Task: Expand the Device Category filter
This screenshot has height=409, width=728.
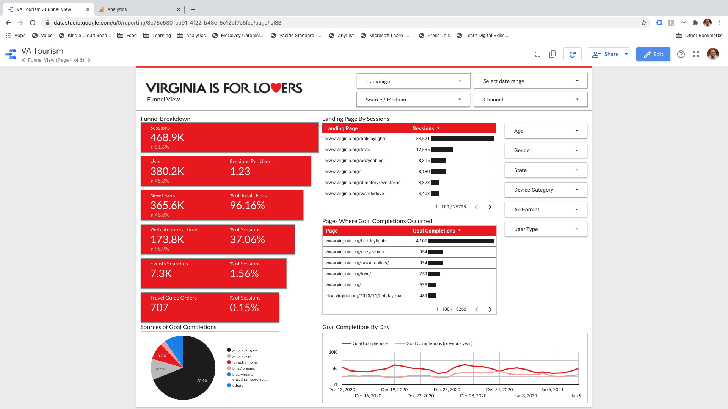Action: [x=545, y=190]
